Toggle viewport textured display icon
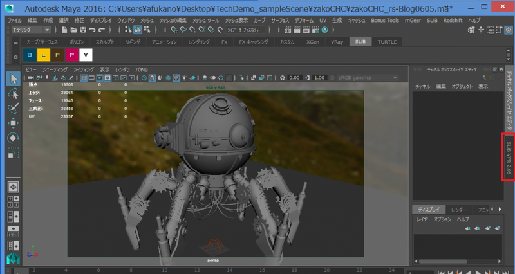This screenshot has height=274, width=515. point(176,78)
